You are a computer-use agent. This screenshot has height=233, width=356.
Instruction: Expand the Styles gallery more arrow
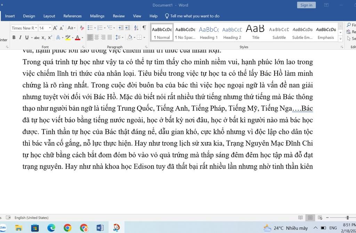tap(340, 39)
